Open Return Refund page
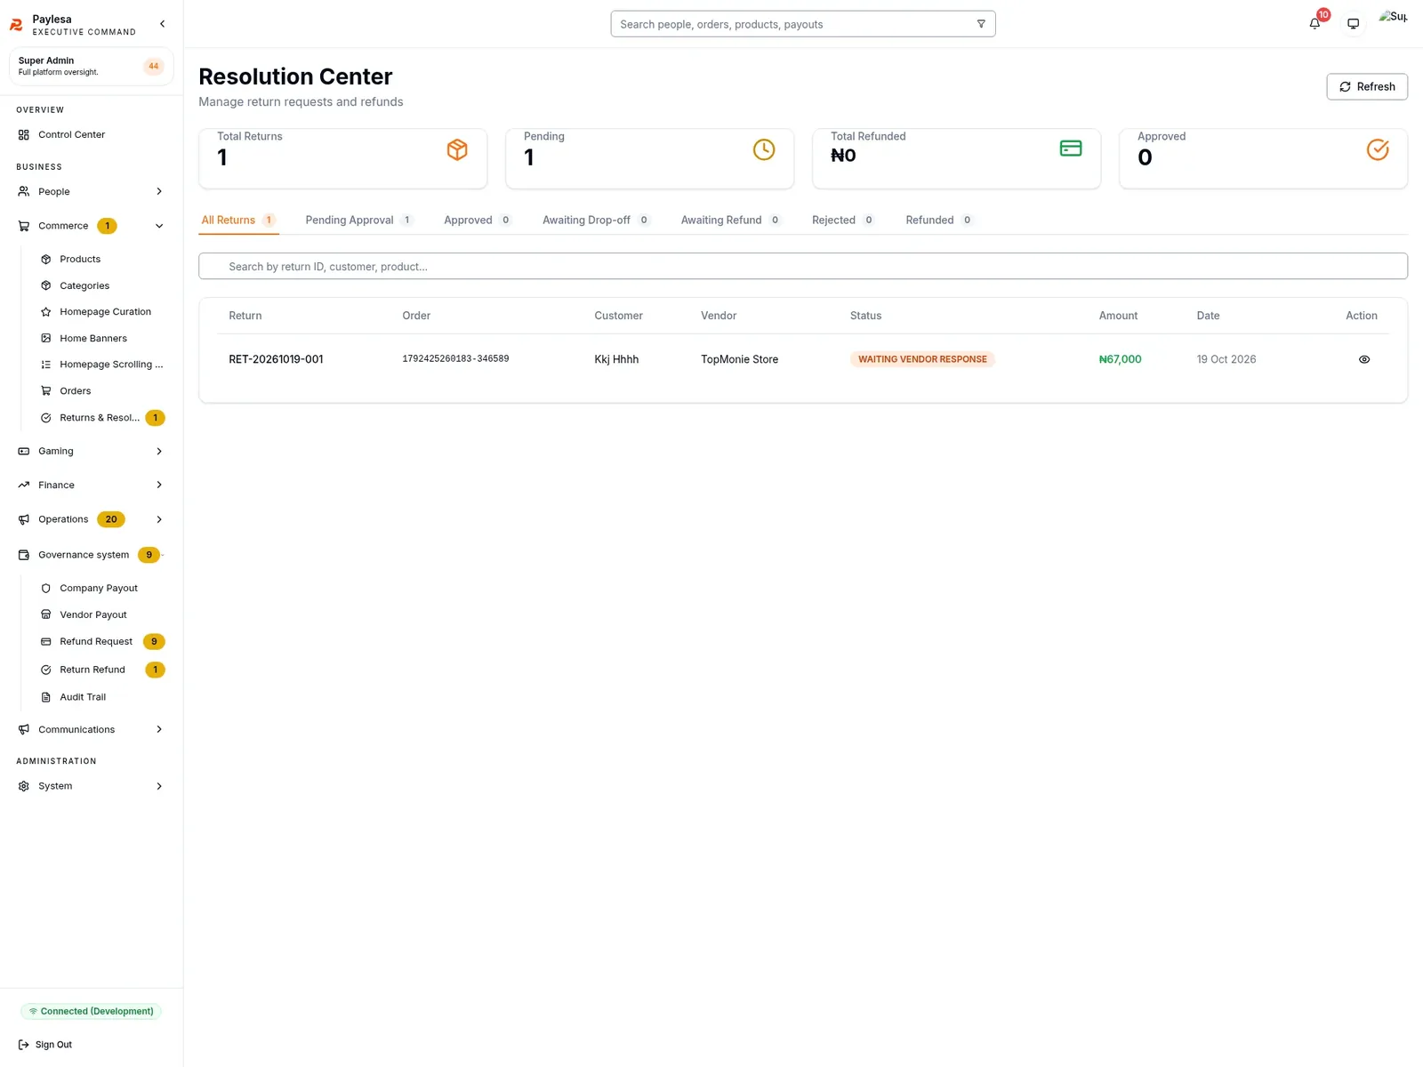 102,670
